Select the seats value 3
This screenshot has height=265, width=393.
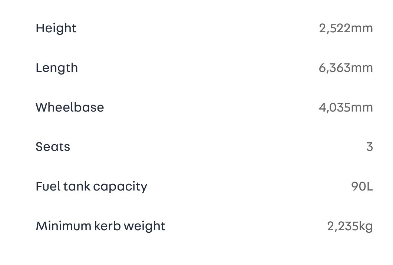pyautogui.click(x=369, y=147)
